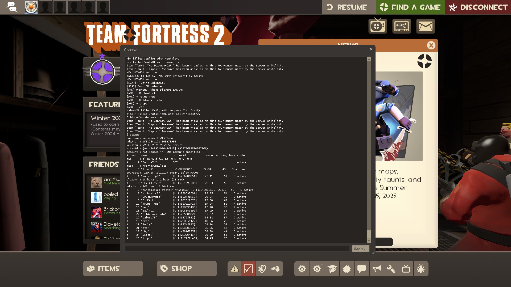Open the replay TV icon in the bottom bar
The width and height of the screenshot is (511, 287).
point(406,269)
